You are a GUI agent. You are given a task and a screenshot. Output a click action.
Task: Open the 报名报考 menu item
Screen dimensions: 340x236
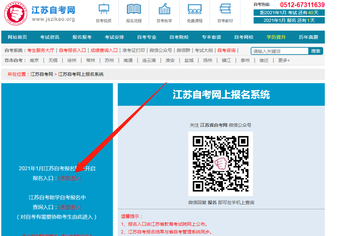[82, 37]
